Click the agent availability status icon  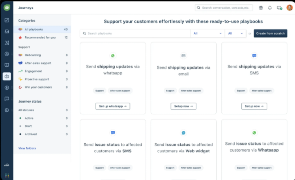(279, 8)
